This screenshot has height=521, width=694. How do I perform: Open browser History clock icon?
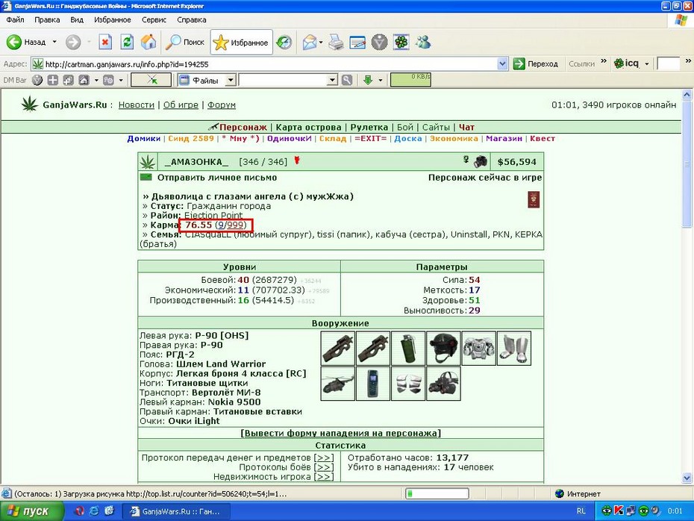284,42
